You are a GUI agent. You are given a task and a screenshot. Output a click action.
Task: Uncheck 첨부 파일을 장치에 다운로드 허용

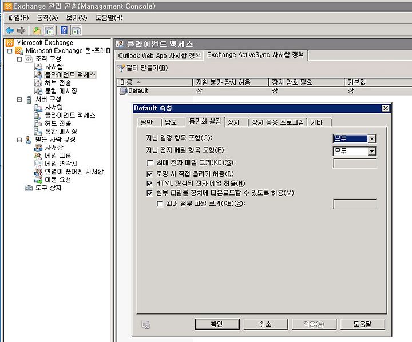coord(150,193)
